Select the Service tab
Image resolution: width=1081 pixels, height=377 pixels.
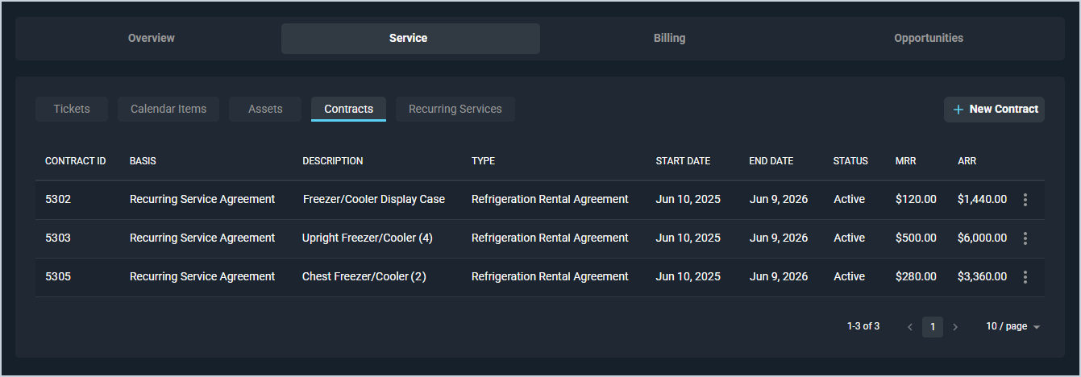409,39
